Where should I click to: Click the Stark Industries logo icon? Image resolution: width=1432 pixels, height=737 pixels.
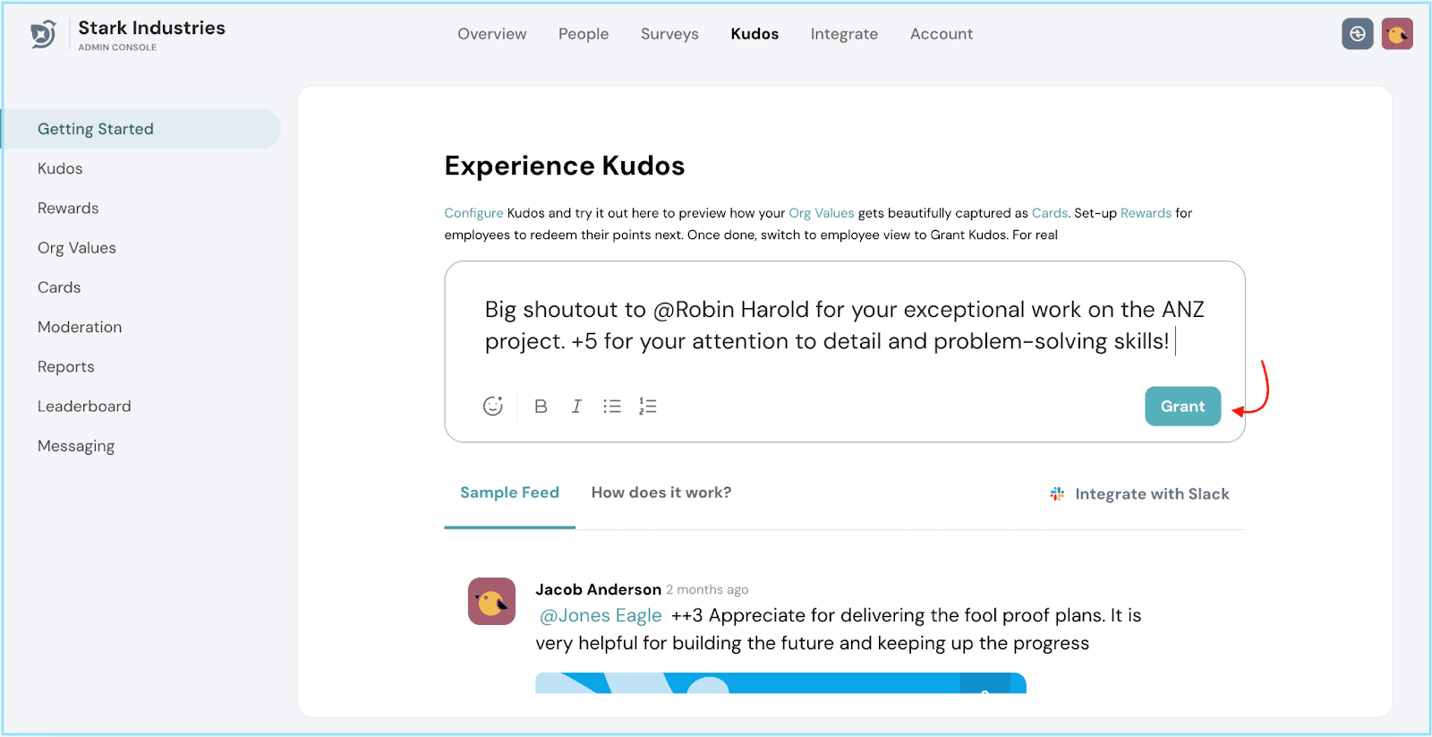(43, 35)
